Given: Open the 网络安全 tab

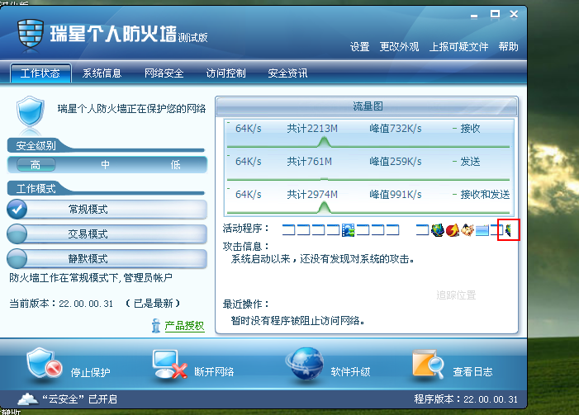Looking at the screenshot, I should click(164, 73).
